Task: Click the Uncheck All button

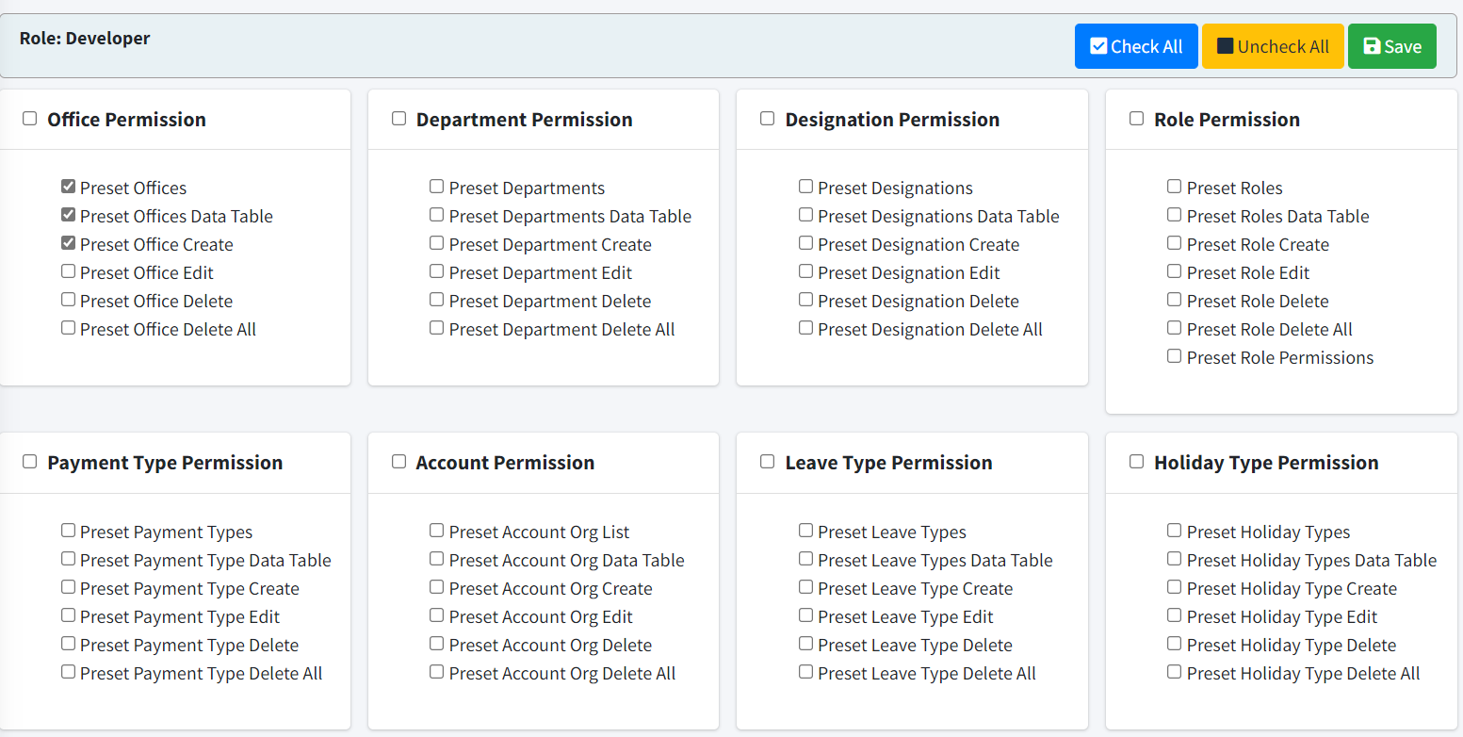Action: (x=1272, y=46)
